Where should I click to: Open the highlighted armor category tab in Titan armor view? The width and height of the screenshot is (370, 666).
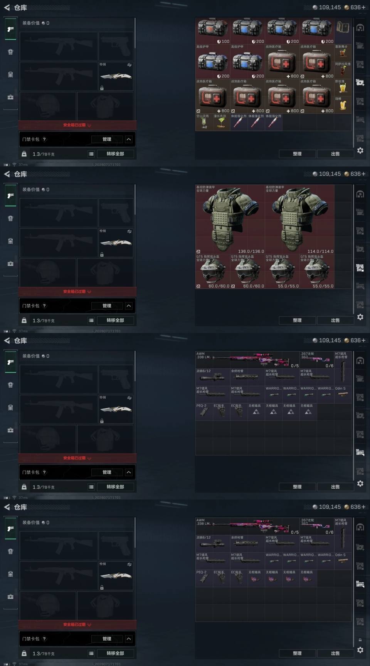coord(360,267)
